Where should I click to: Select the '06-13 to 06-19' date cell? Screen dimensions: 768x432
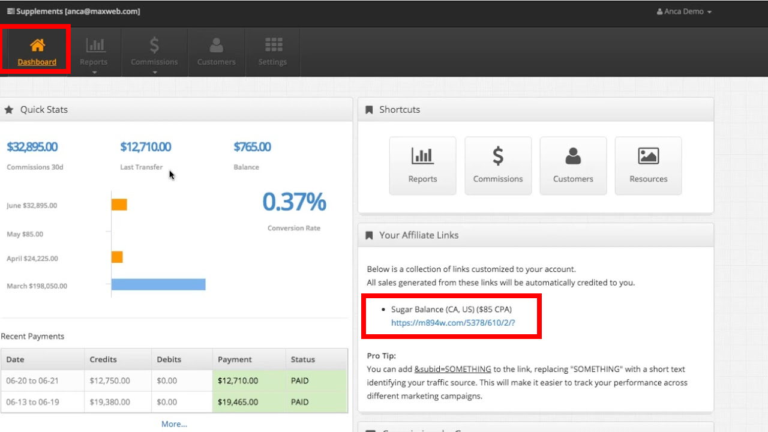coord(43,402)
